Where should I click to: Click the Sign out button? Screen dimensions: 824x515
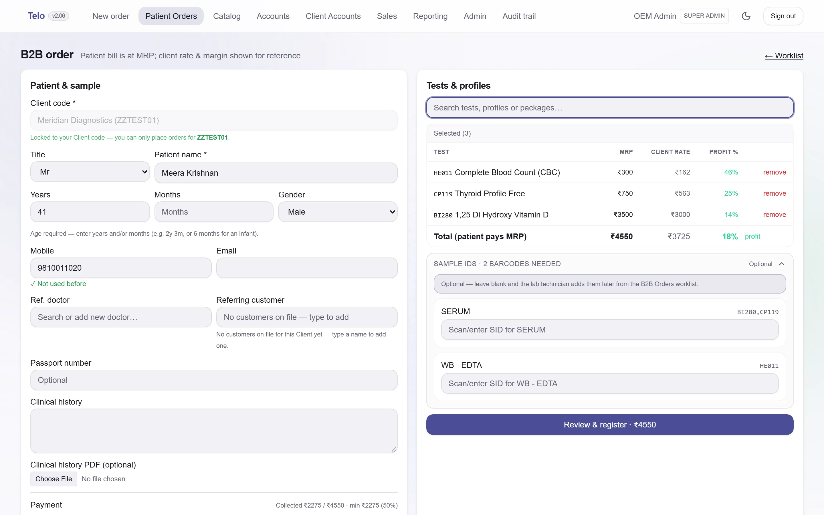pos(783,16)
